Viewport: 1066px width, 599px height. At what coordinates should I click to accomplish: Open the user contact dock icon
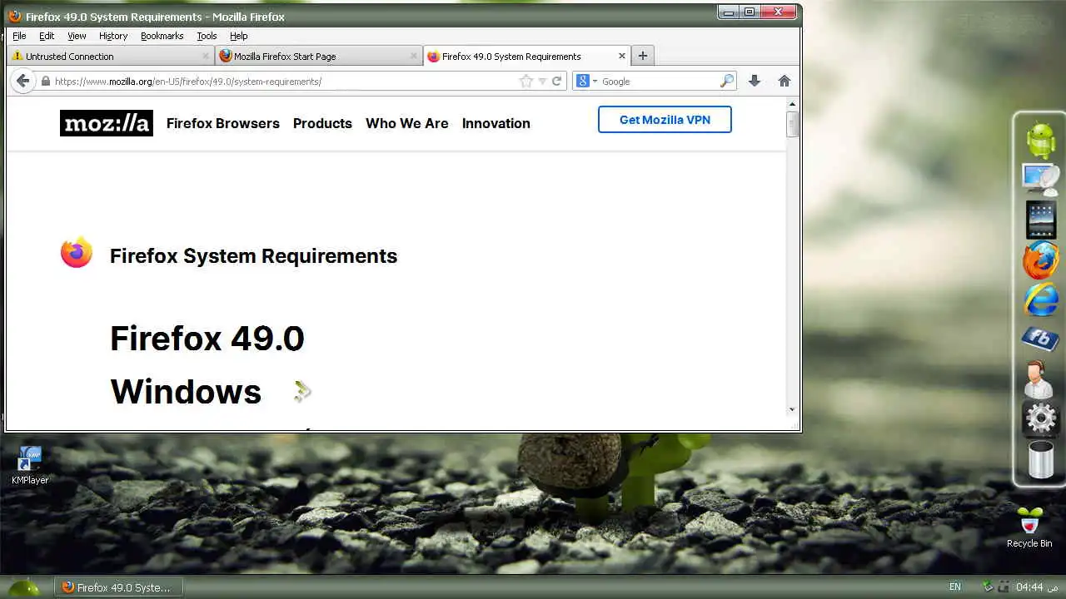click(1039, 379)
